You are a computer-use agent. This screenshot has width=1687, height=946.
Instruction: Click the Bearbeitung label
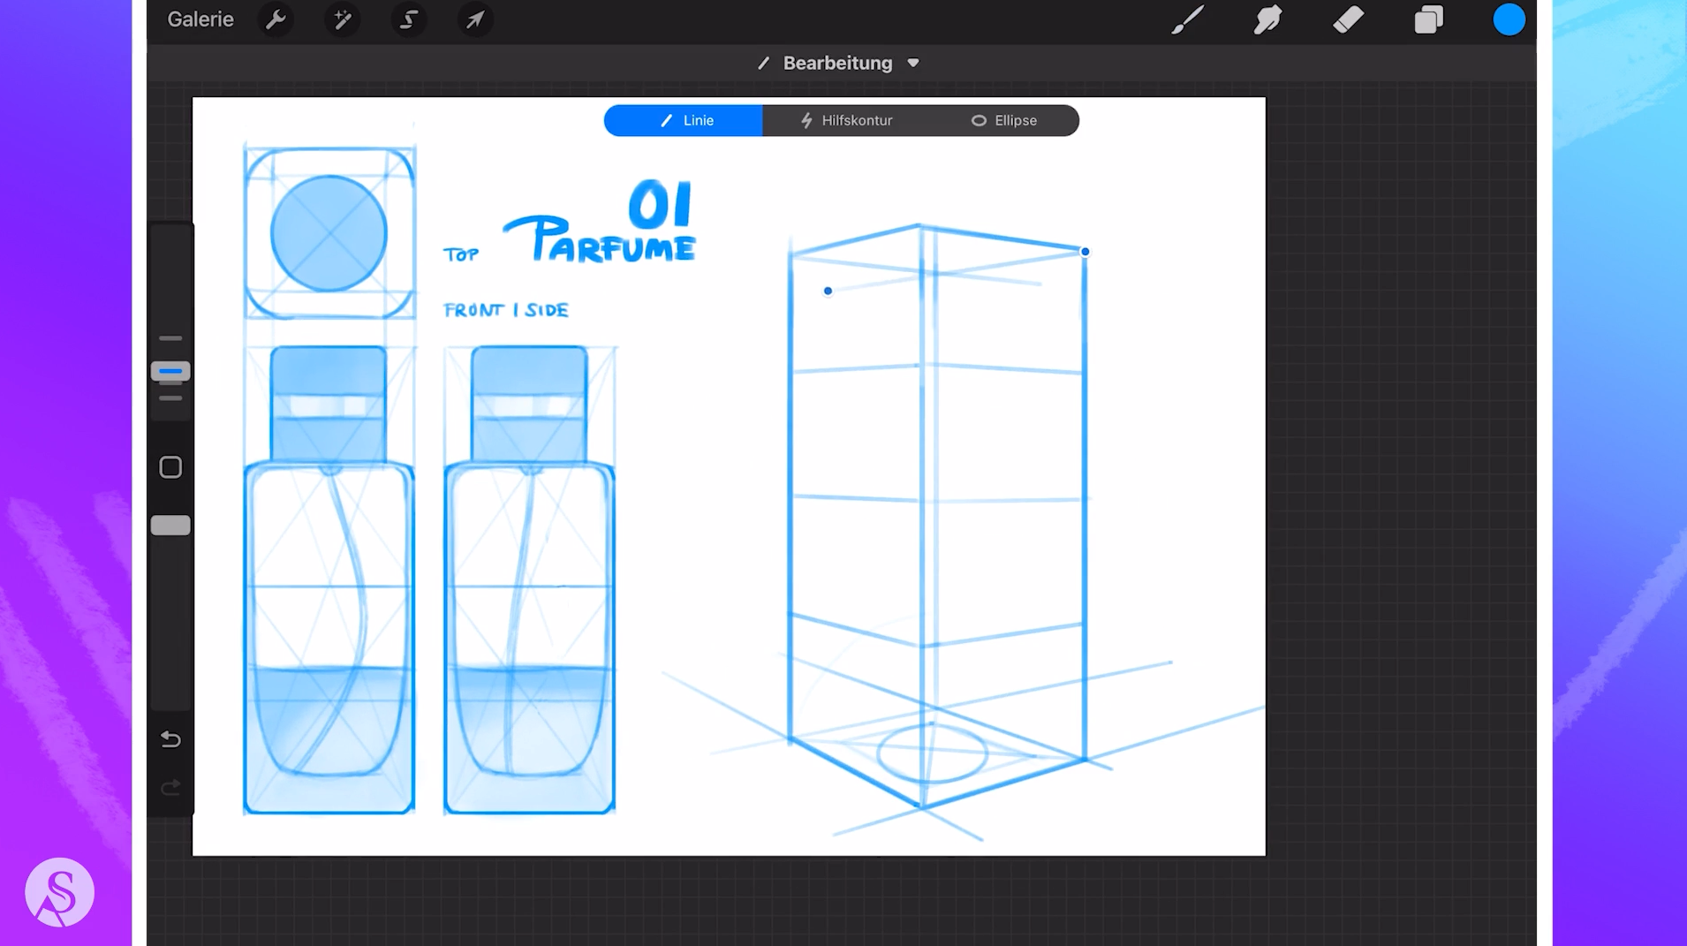[837, 63]
